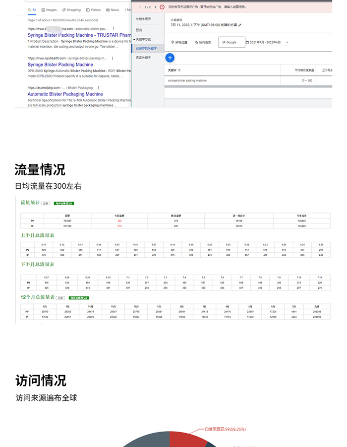Open 所有位置 location filter
The width and height of the screenshot is (347, 447).
179,42
